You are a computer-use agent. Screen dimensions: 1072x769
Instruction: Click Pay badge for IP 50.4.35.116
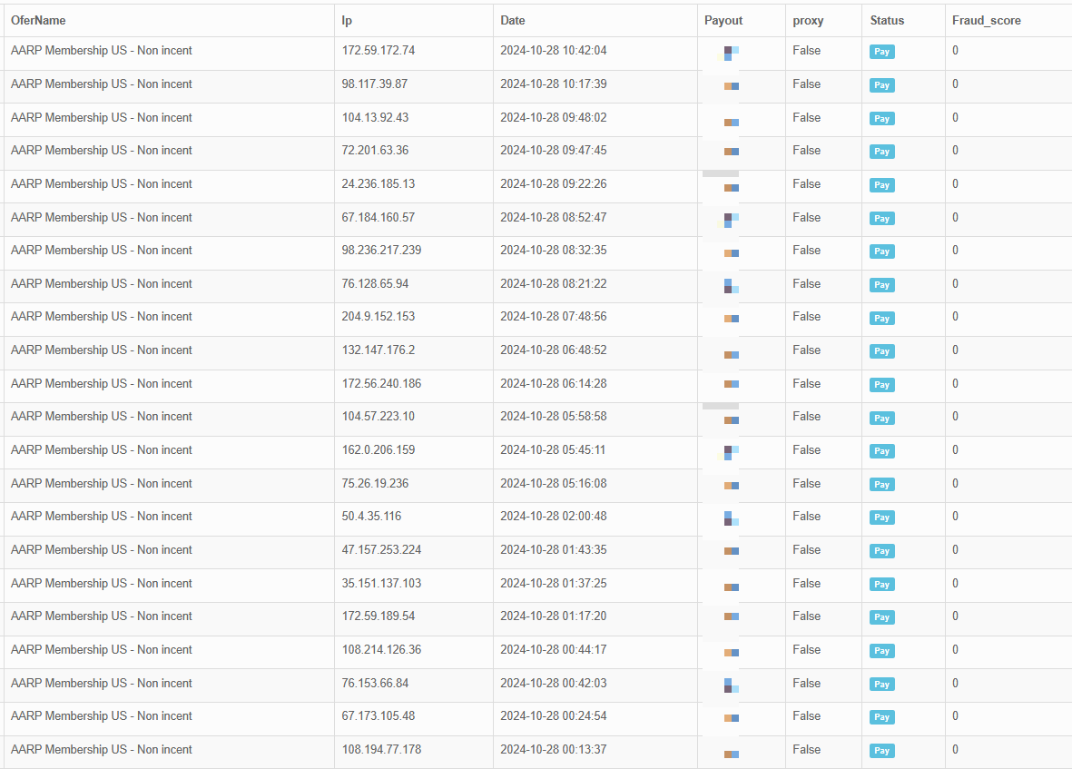[x=882, y=517]
